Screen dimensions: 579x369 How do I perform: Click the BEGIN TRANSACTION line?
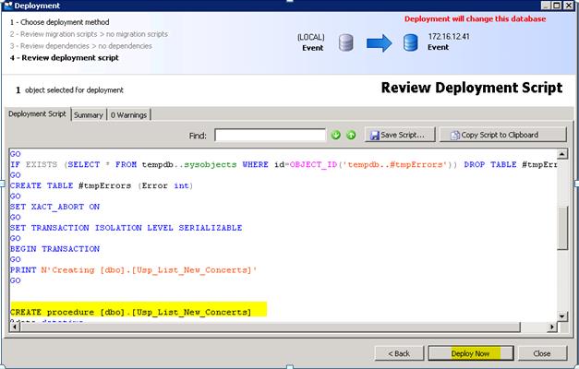(x=55, y=249)
